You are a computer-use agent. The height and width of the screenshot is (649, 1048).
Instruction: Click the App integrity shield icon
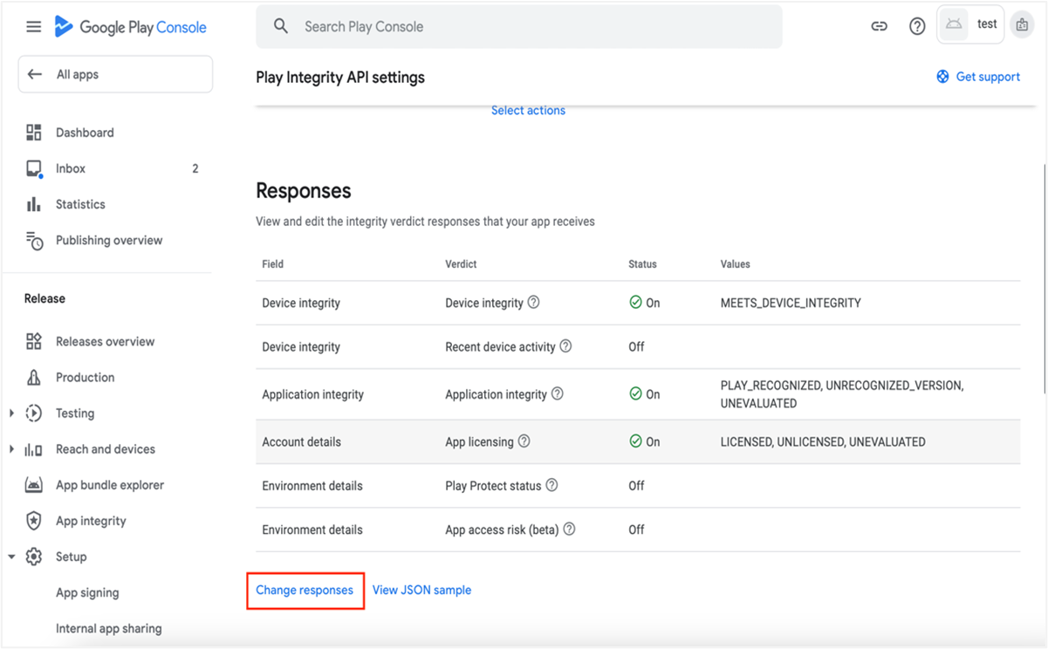[x=34, y=521]
